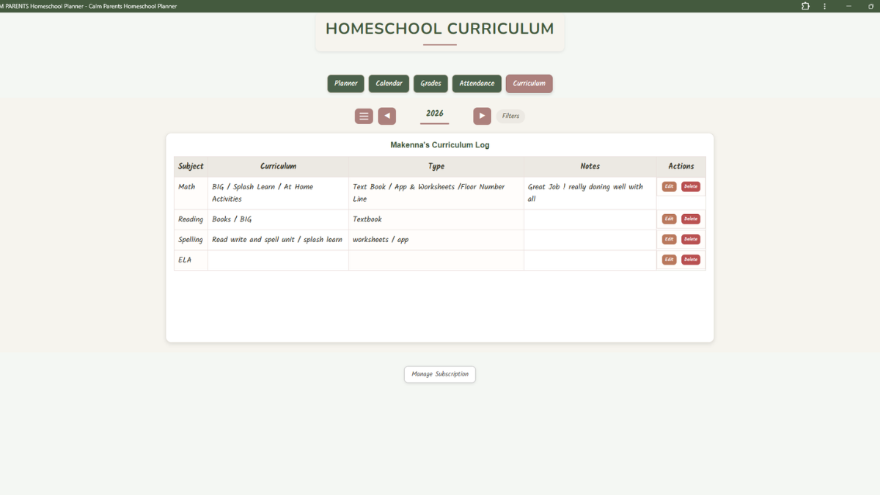Viewport: 880px width, 495px height.
Task: Delete the Math curriculum row
Action: coord(691,186)
